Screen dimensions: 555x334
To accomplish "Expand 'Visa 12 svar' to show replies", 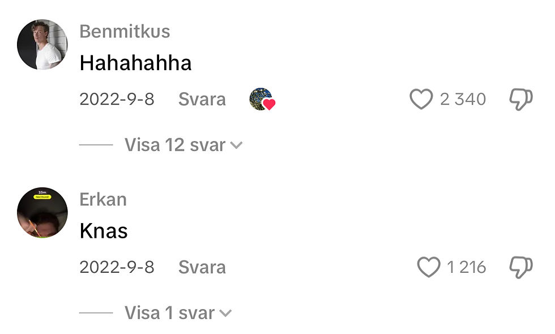I will coord(174,144).
